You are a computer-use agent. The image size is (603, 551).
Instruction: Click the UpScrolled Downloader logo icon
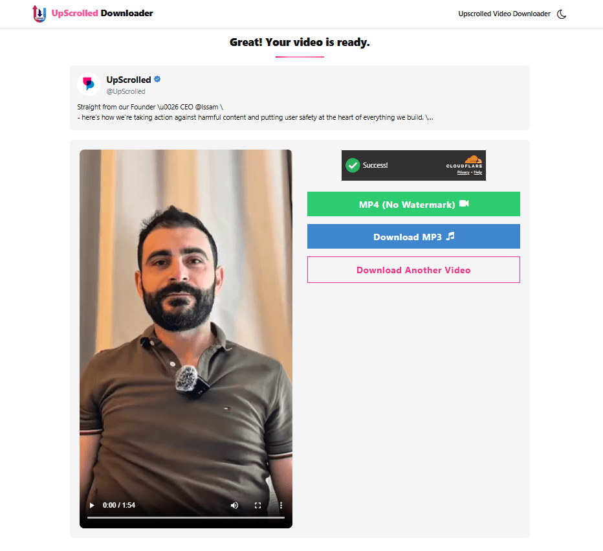(39, 14)
